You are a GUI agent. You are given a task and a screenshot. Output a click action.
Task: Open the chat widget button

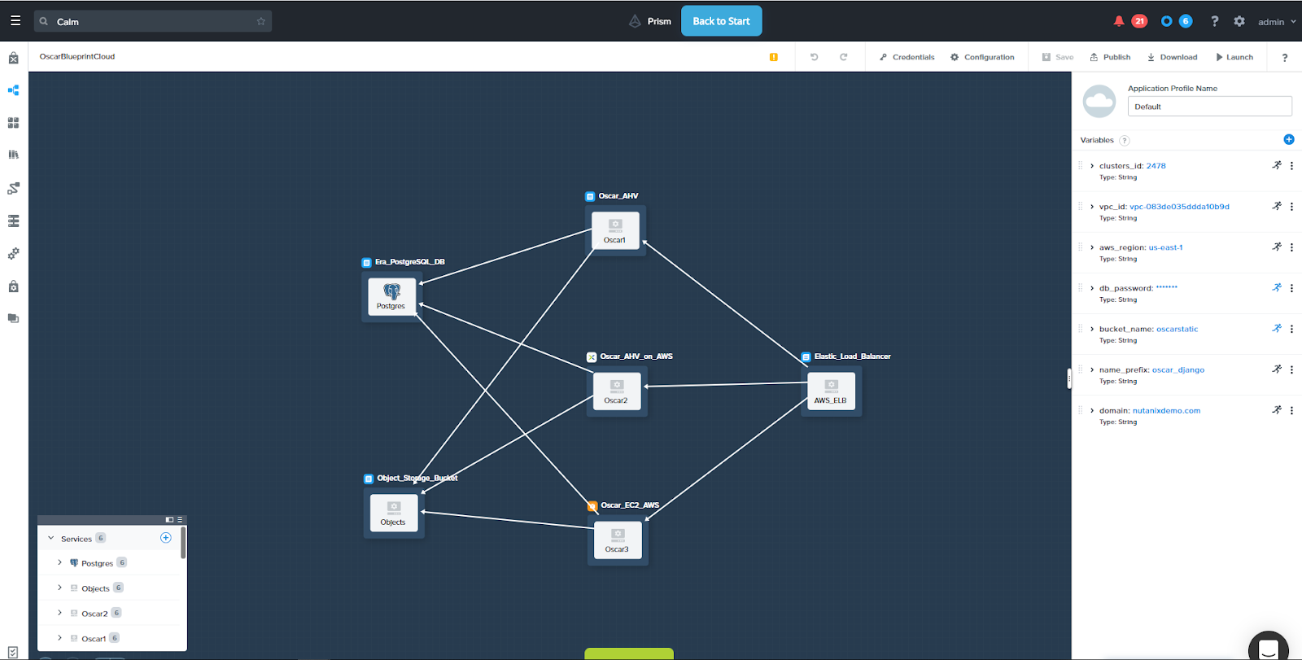tap(1268, 648)
